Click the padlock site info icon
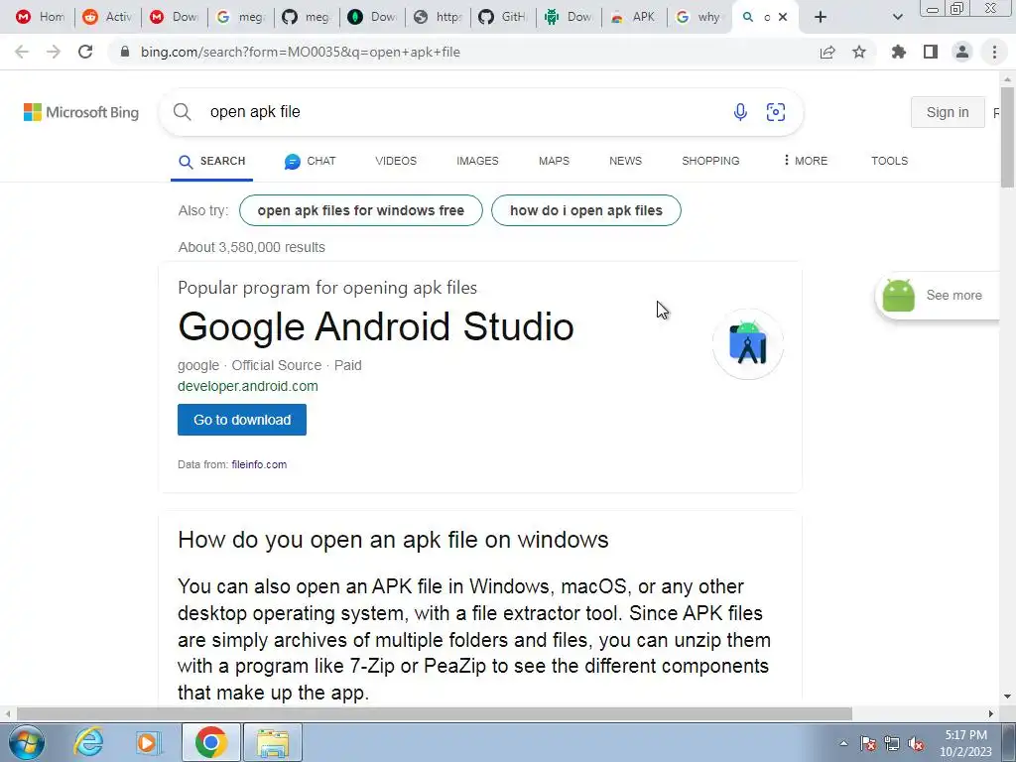 coord(125,52)
